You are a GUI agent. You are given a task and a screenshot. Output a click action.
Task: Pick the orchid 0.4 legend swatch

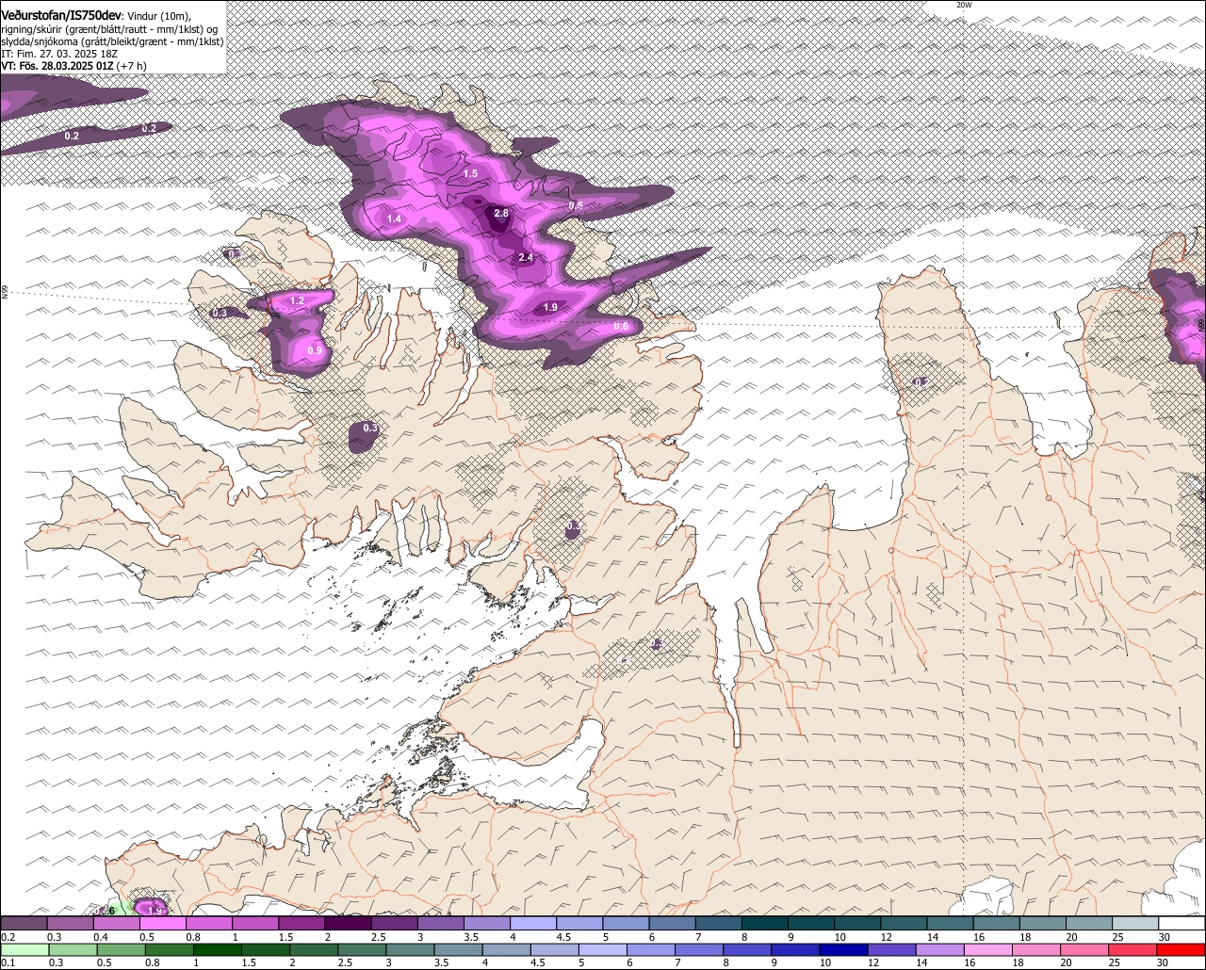116,924
